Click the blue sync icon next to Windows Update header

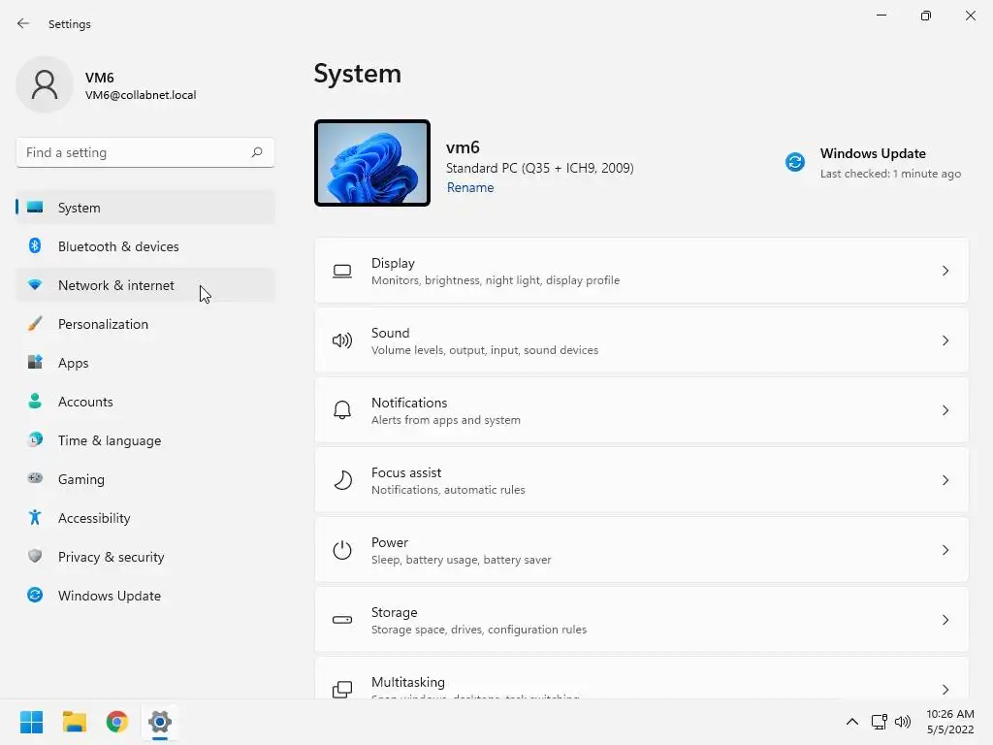pyautogui.click(x=795, y=162)
